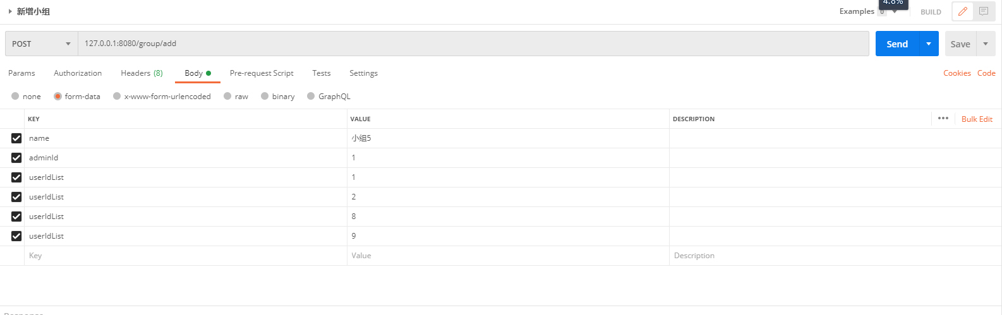
Task: Click the pencil edit icon near BUILD
Action: click(x=962, y=11)
